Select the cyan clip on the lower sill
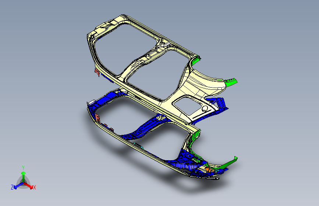This screenshot has height=206, width=319. 138,146
